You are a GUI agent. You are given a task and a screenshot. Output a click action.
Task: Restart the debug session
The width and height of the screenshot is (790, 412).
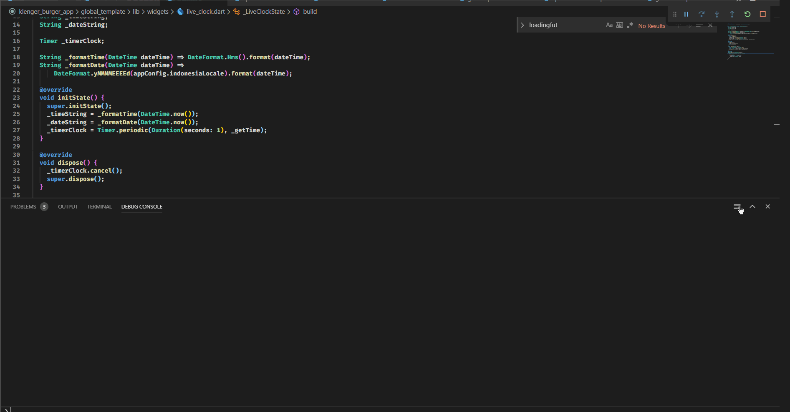tap(747, 14)
